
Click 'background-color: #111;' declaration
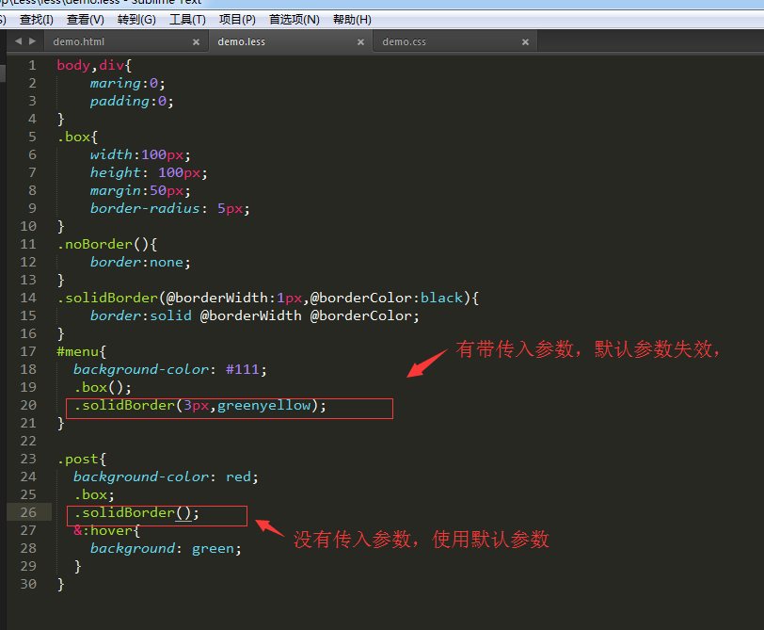click(170, 369)
